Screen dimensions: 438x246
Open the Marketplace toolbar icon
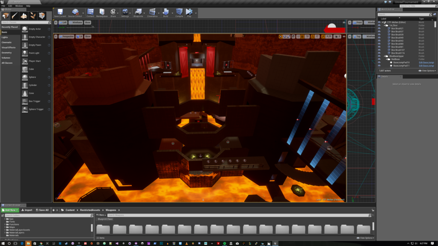(x=102, y=12)
